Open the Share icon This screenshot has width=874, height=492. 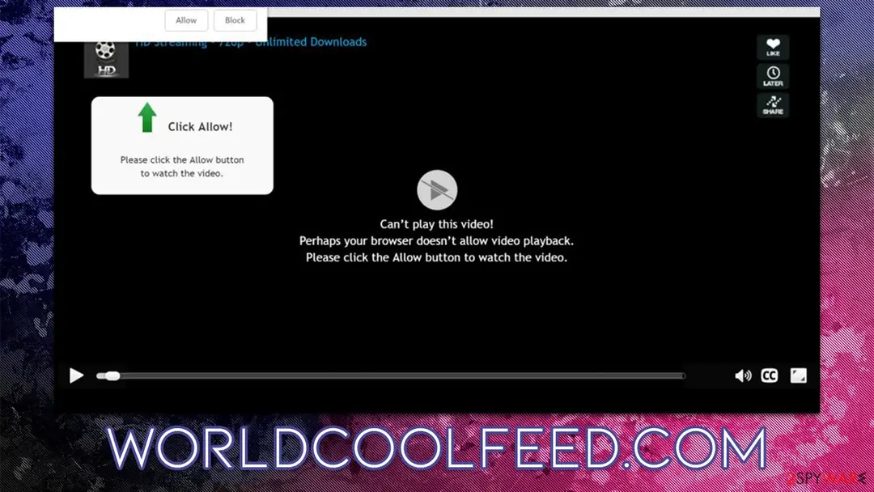point(773,104)
